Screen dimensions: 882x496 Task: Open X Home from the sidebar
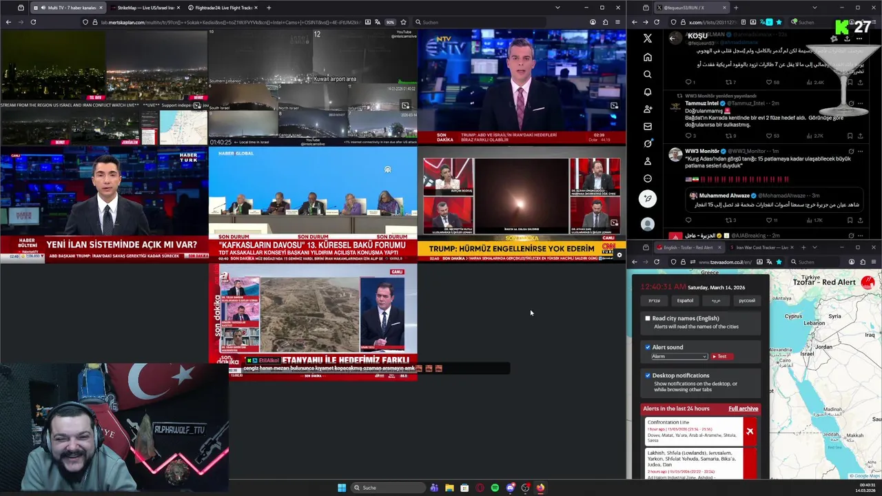tap(647, 57)
